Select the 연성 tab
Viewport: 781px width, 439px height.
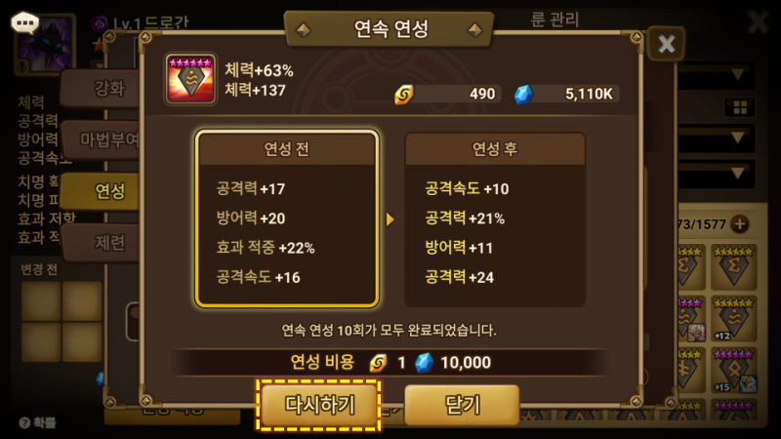click(103, 191)
